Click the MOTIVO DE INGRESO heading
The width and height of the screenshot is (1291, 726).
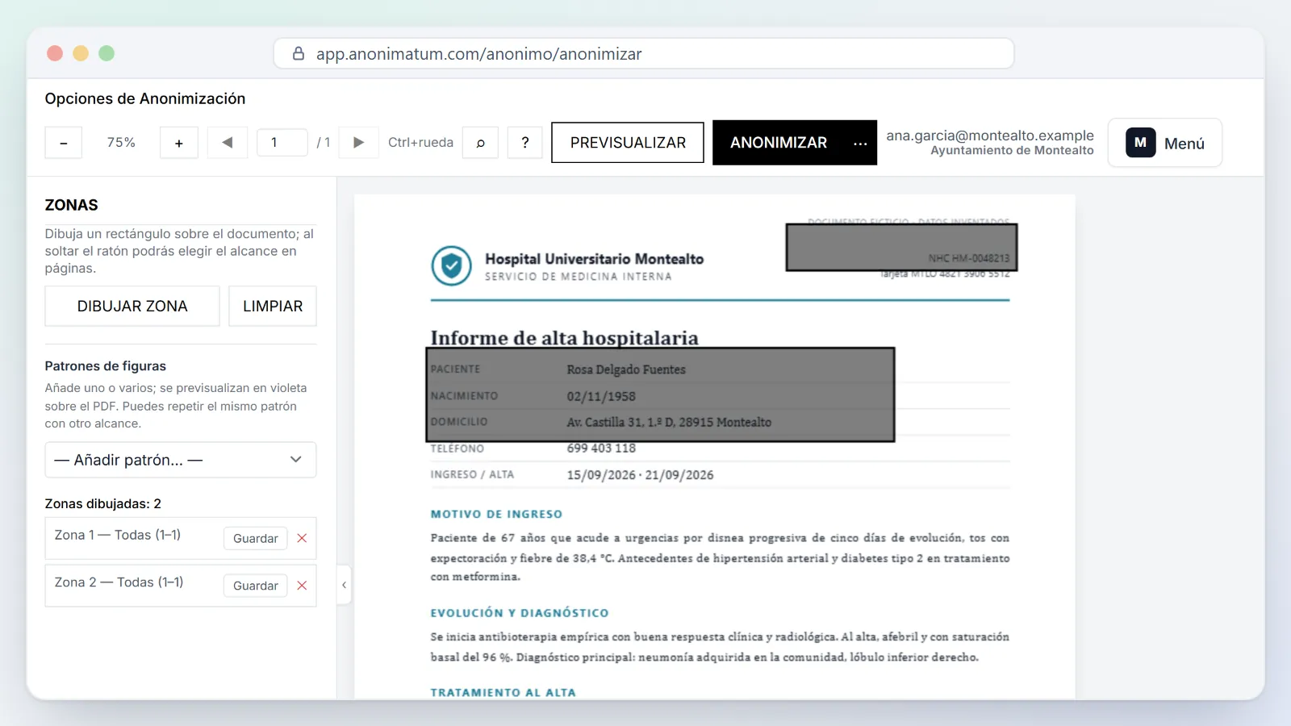[496, 514]
